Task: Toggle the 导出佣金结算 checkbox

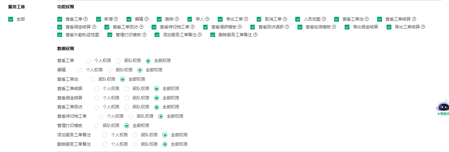Action: [347, 27]
